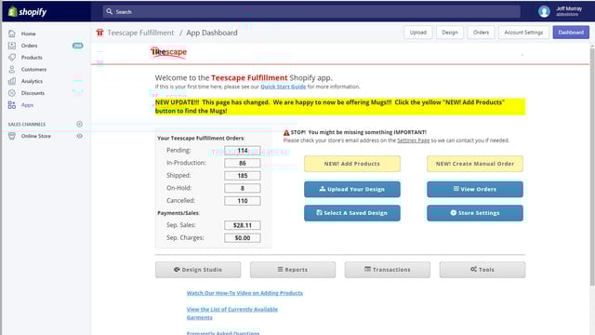Open Tools
Image resolution: width=595 pixels, height=335 pixels.
coord(483,270)
